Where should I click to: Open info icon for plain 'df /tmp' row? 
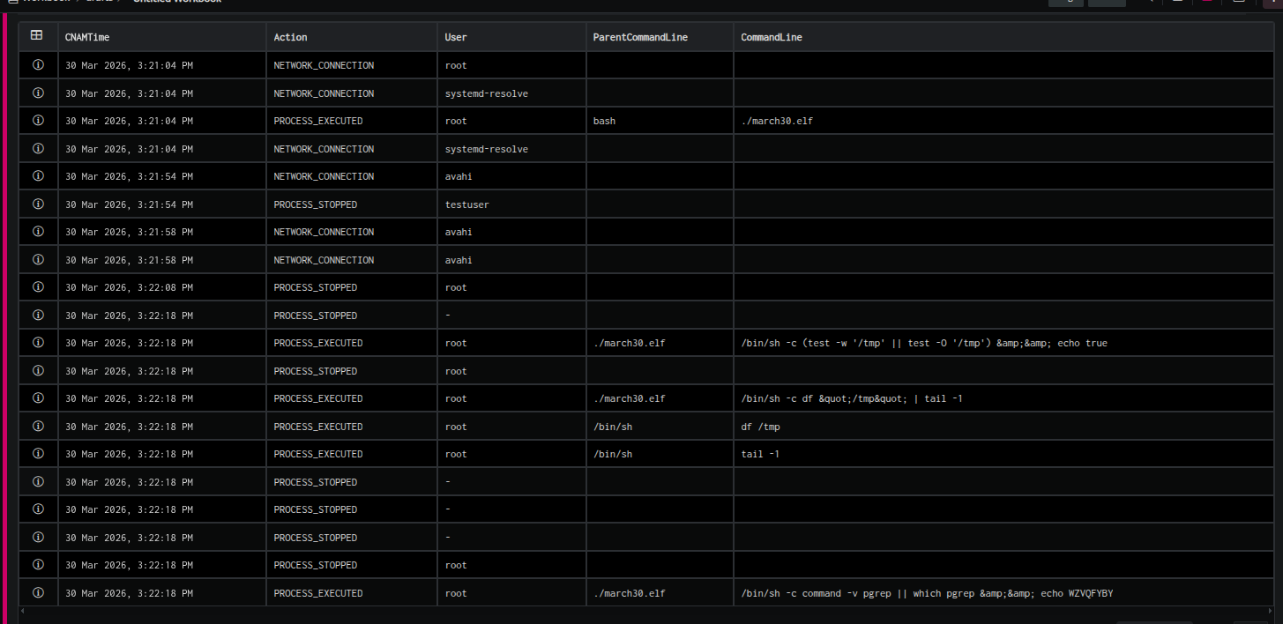tap(38, 427)
